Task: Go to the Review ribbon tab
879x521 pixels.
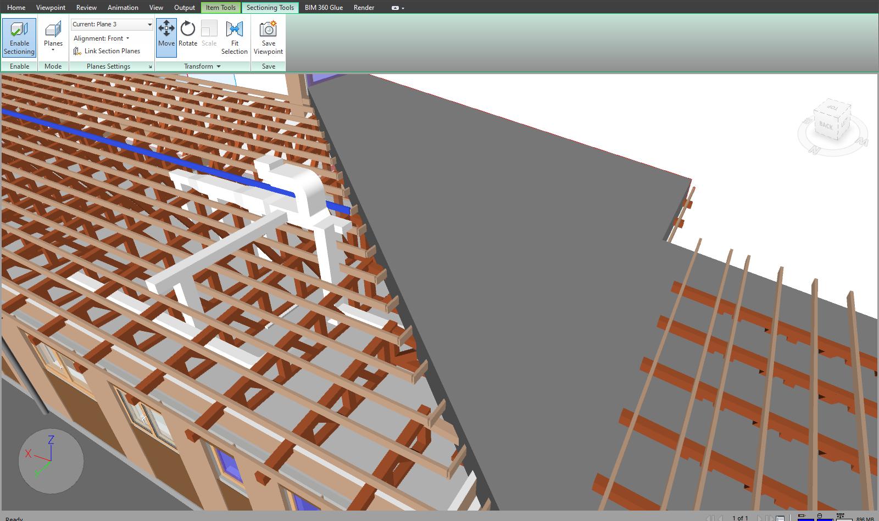Action: (86, 8)
